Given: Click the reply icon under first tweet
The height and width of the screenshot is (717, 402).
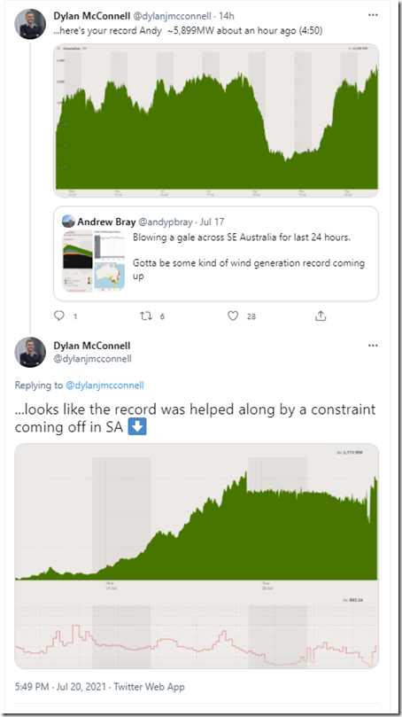Looking at the screenshot, I should tap(60, 316).
